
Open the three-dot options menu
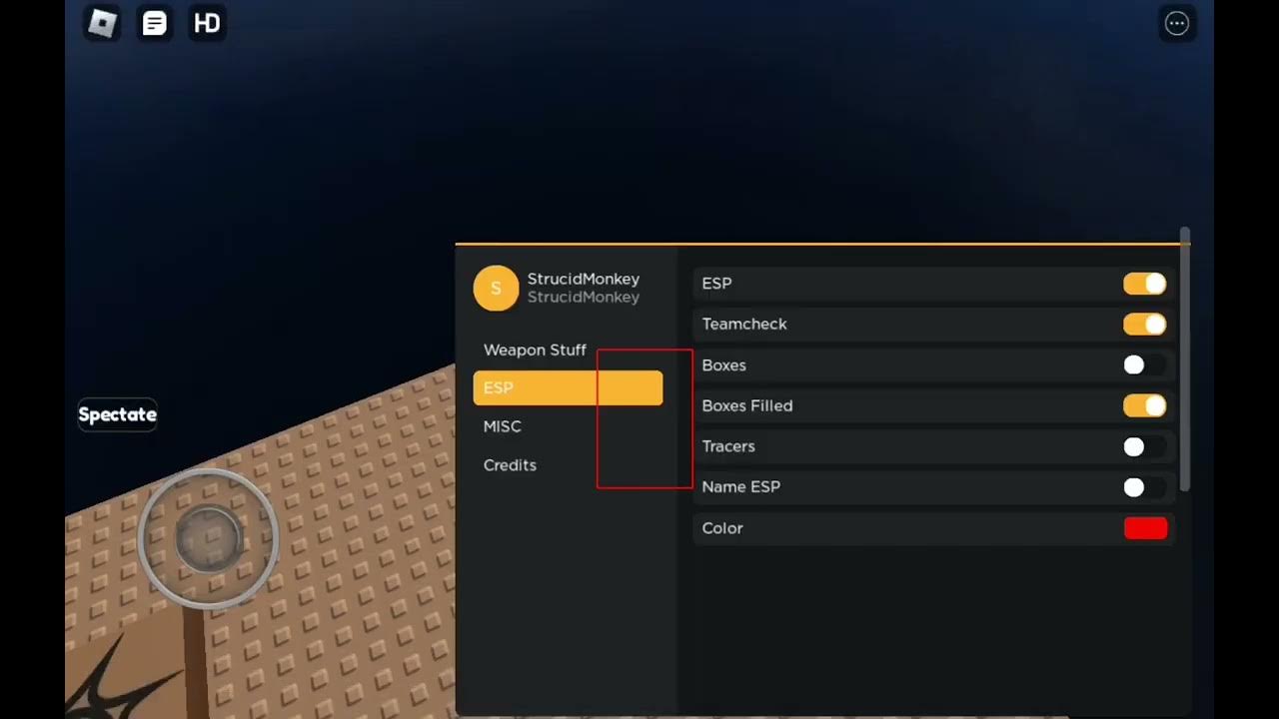pyautogui.click(x=1177, y=23)
